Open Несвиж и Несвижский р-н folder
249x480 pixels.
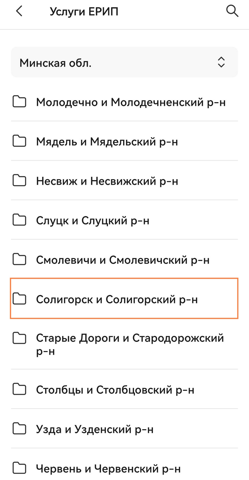[107, 181]
